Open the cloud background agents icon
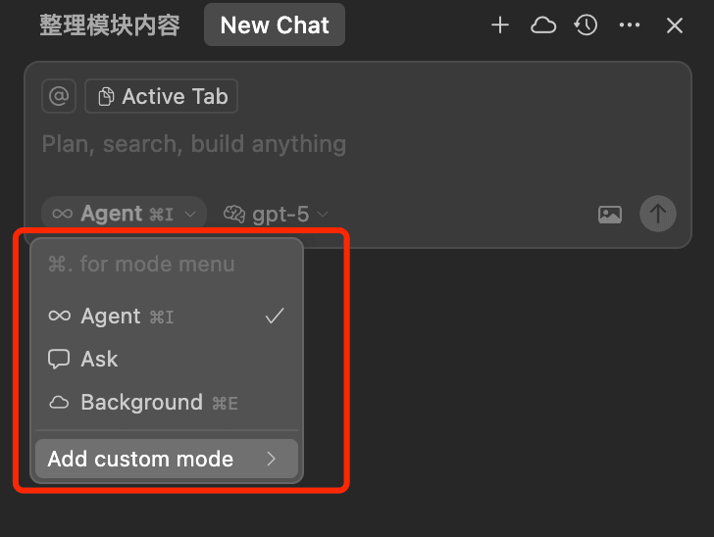The image size is (714, 537). tap(543, 25)
